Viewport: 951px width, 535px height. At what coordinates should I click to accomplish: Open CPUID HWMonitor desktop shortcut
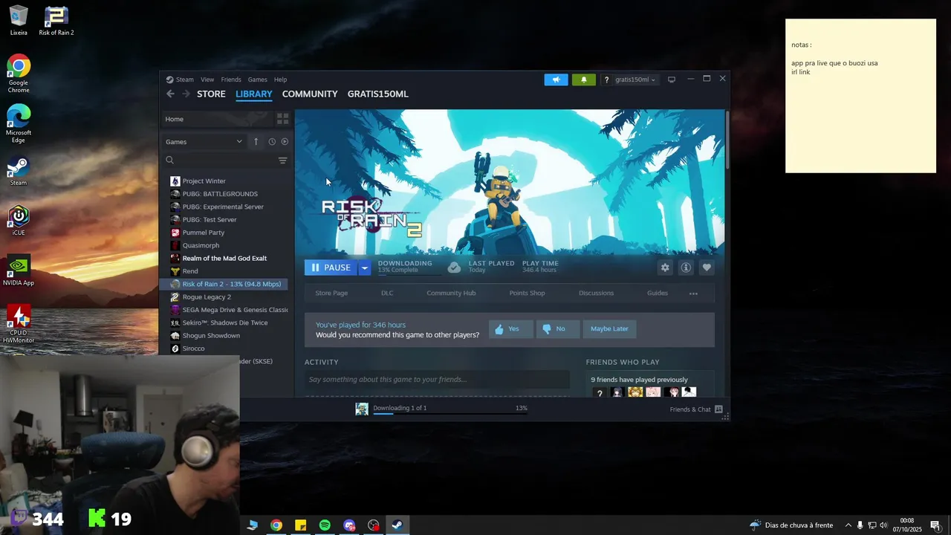pos(19,324)
